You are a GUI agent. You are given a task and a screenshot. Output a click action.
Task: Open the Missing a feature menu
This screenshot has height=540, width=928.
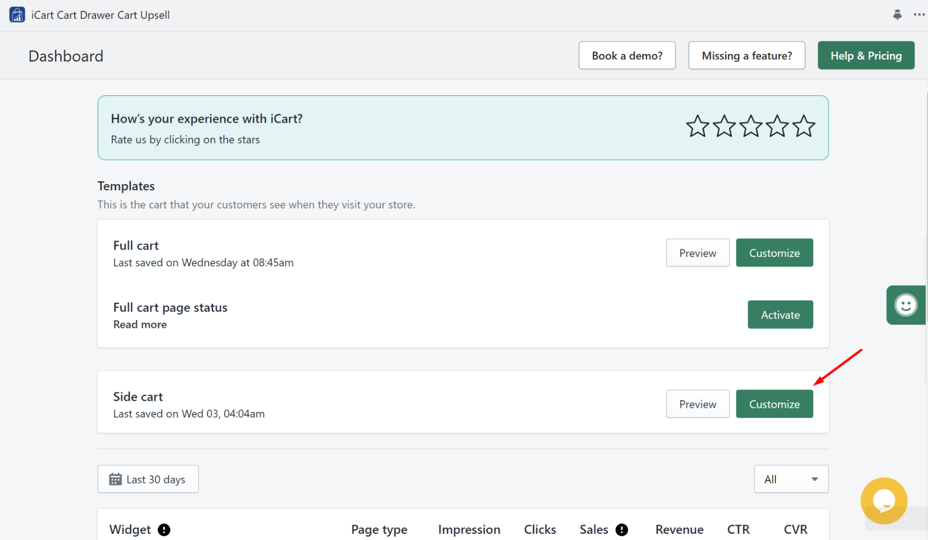(747, 55)
